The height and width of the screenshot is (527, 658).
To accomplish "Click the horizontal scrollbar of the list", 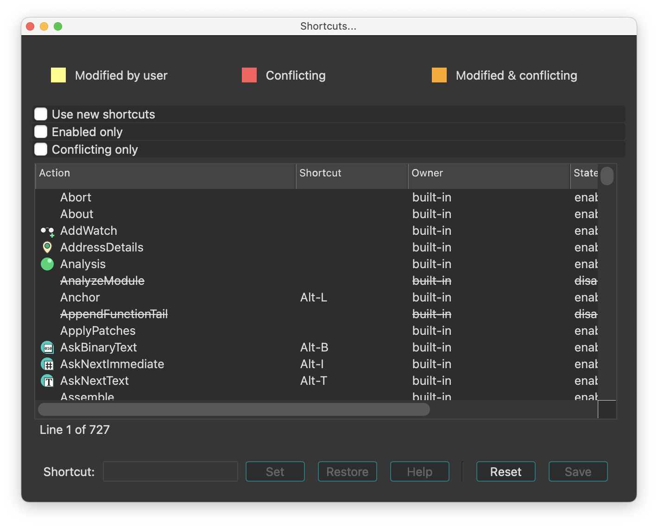I will click(234, 409).
